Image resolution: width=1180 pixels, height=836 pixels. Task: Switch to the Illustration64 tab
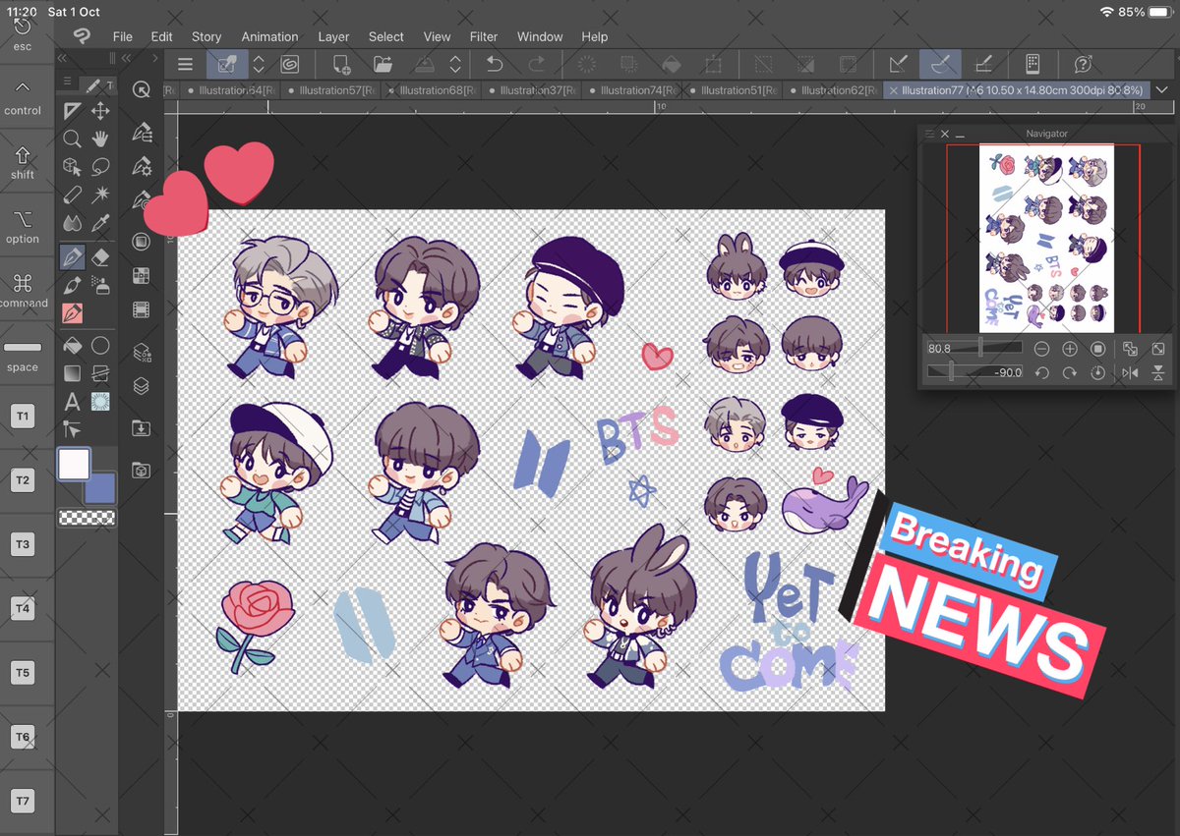point(232,90)
